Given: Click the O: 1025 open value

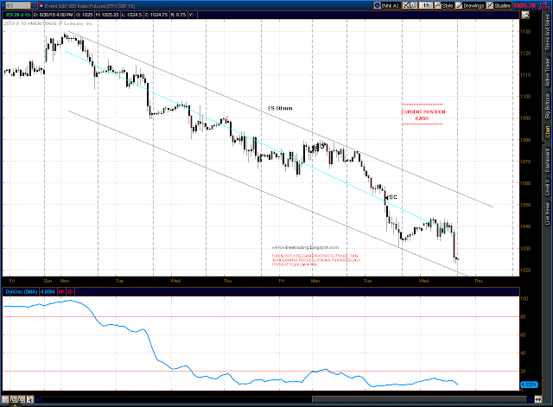Looking at the screenshot, I should tap(85, 15).
